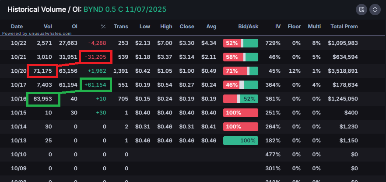Image resolution: width=386 pixels, height=182 pixels.
Task: Click the 1,391 transactions value
Action: (x=121, y=71)
